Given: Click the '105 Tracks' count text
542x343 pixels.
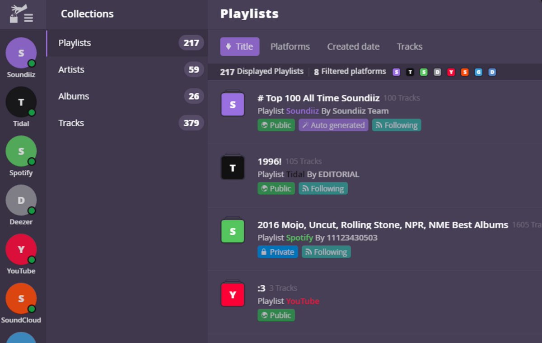Looking at the screenshot, I should coord(304,161).
